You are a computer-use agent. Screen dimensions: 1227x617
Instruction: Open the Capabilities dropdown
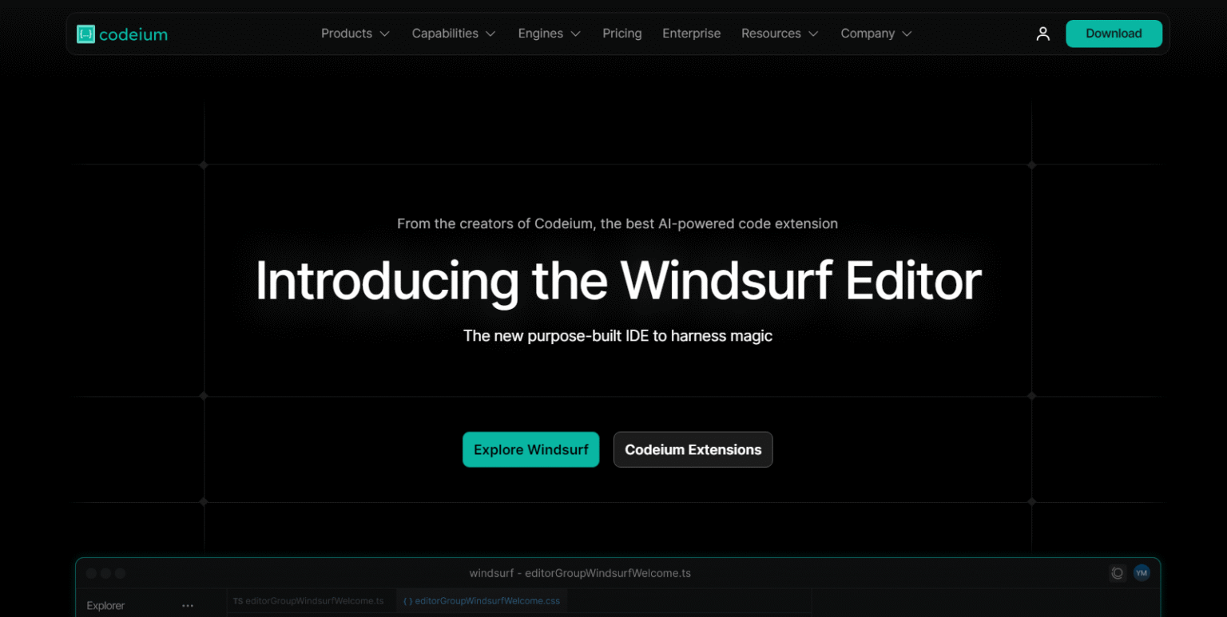(x=453, y=34)
